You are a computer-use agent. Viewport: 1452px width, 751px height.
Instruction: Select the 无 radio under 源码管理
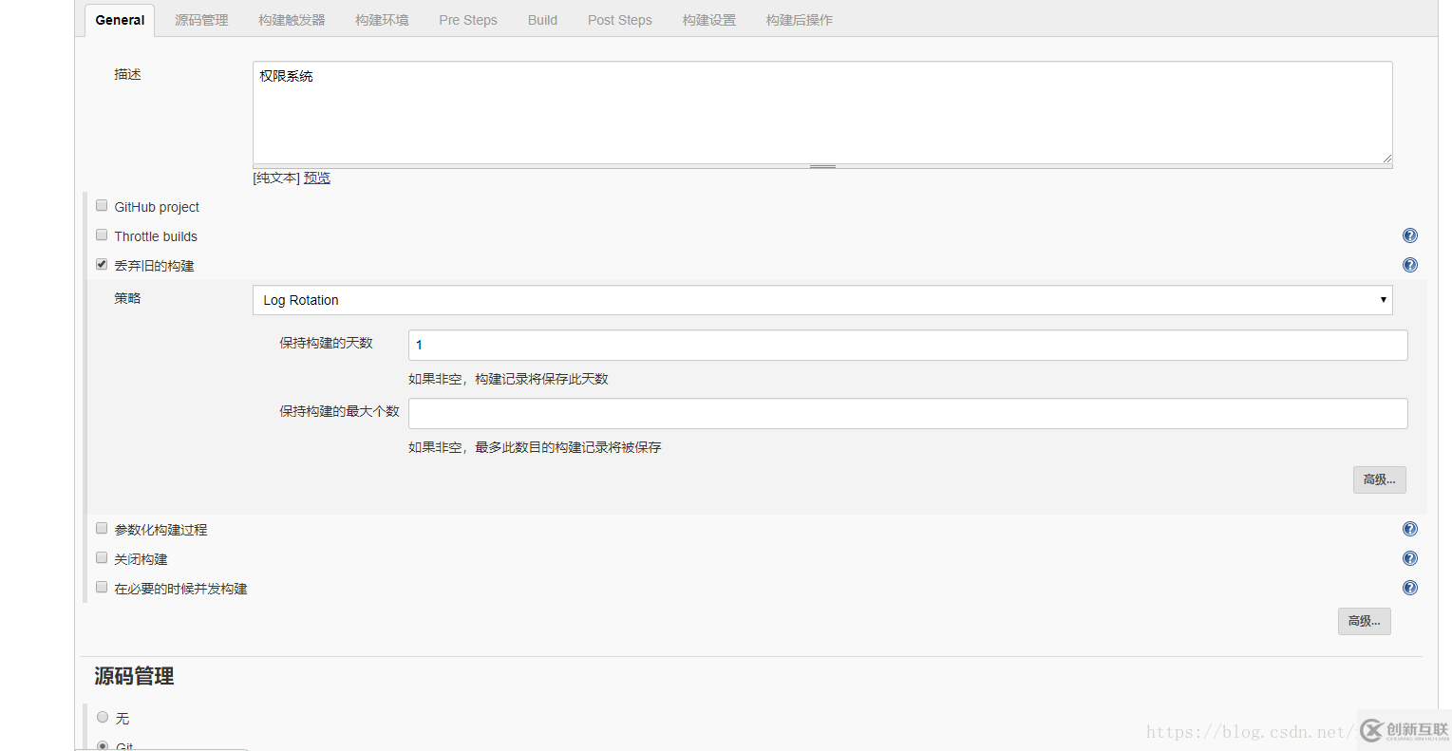tap(103, 717)
